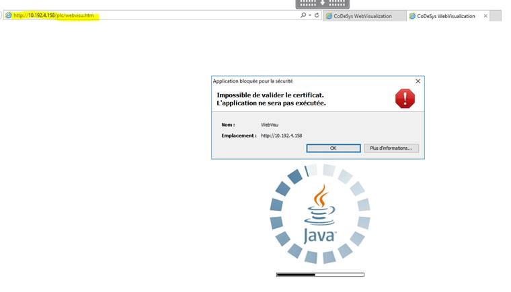Open a new tab next to the active tab
This screenshot has width=511, height=292.
(497, 15)
